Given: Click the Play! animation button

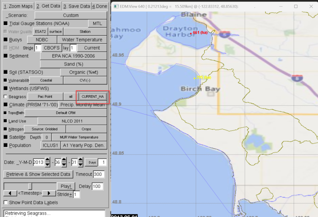Looking at the screenshot, I should pos(66,186).
